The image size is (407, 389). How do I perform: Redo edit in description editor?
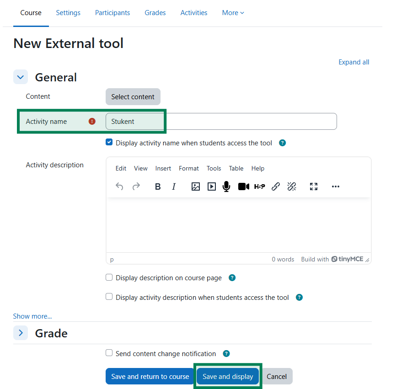tap(136, 187)
